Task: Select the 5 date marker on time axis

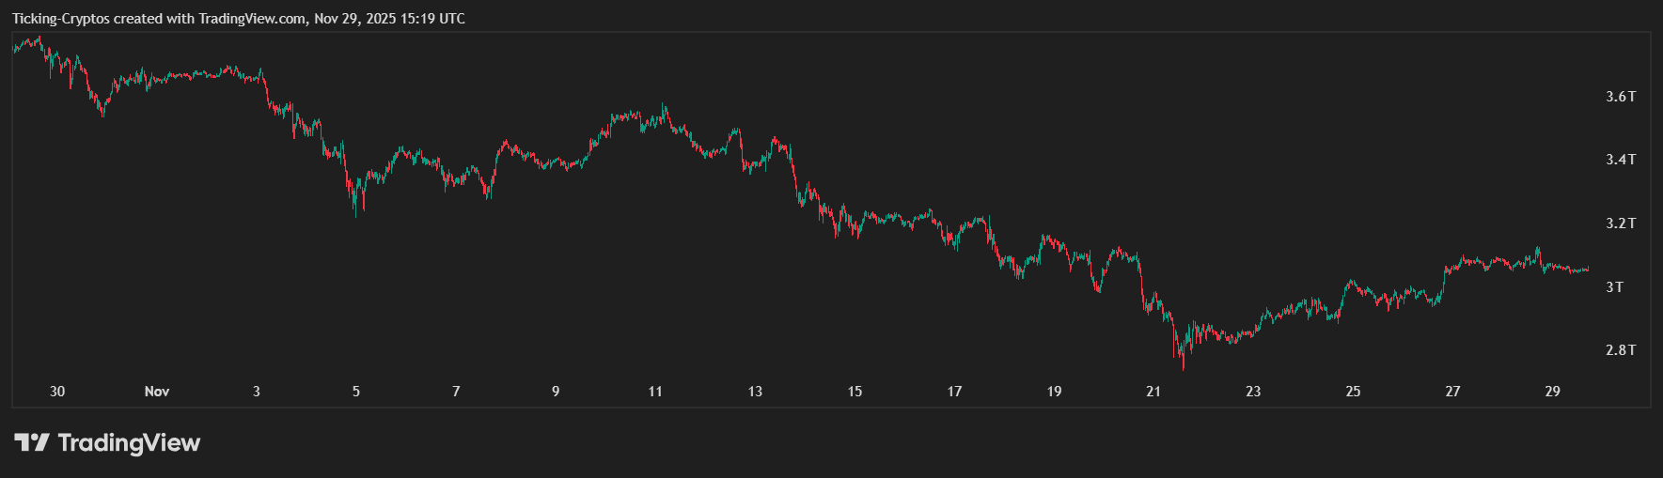Action: coord(356,392)
